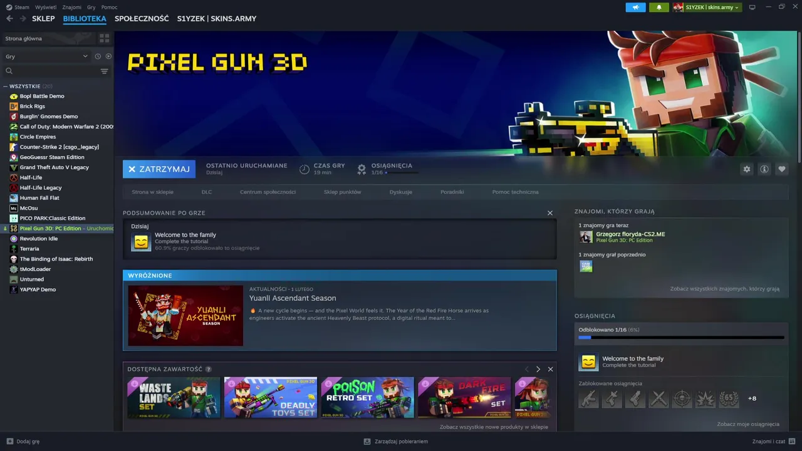Image resolution: width=802 pixels, height=451 pixels.
Task: Click the back navigation arrow
Action: (x=9, y=19)
